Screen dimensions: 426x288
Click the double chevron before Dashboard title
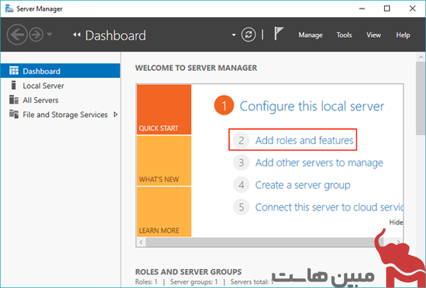point(77,35)
